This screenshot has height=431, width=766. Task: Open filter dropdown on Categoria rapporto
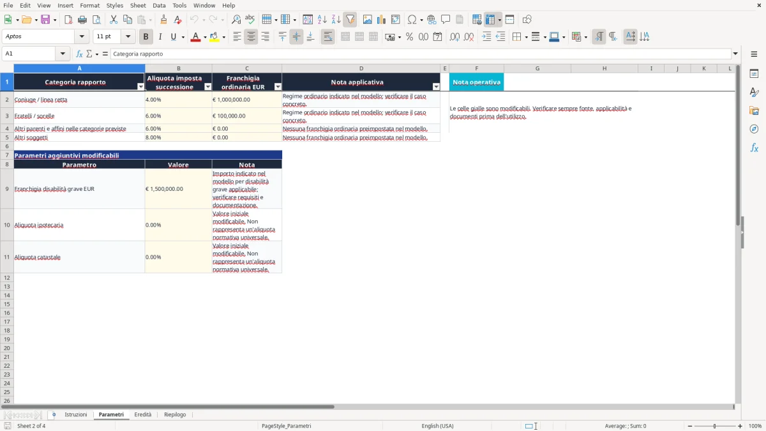140,86
